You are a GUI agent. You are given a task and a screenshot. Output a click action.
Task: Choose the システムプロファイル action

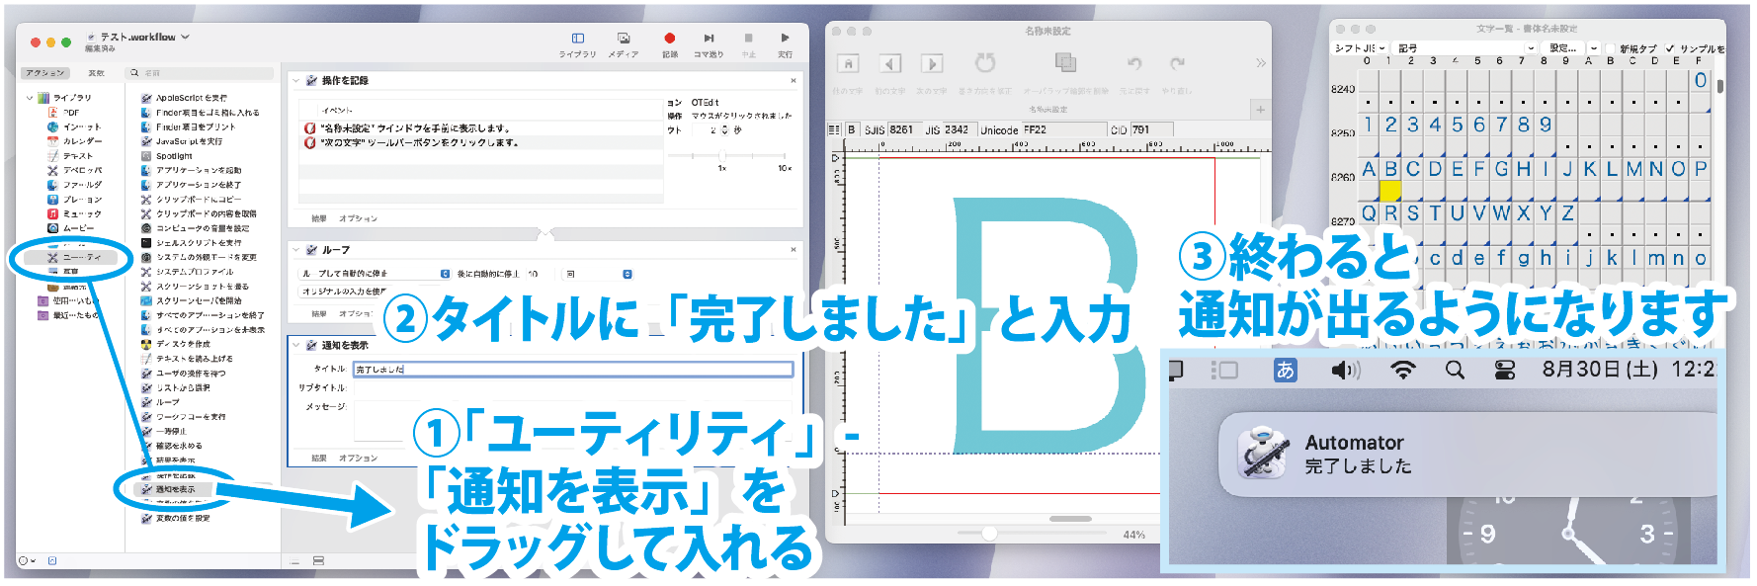click(188, 272)
